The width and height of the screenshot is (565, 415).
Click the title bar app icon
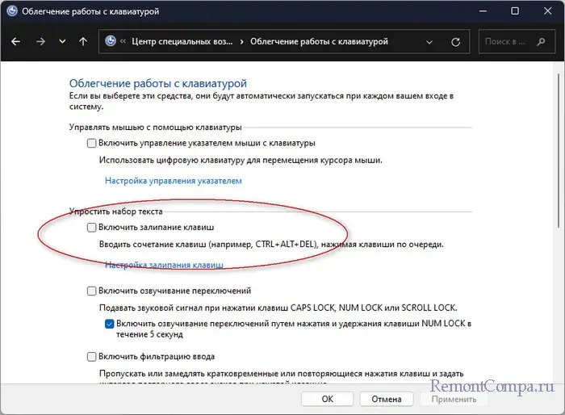pyautogui.click(x=12, y=11)
